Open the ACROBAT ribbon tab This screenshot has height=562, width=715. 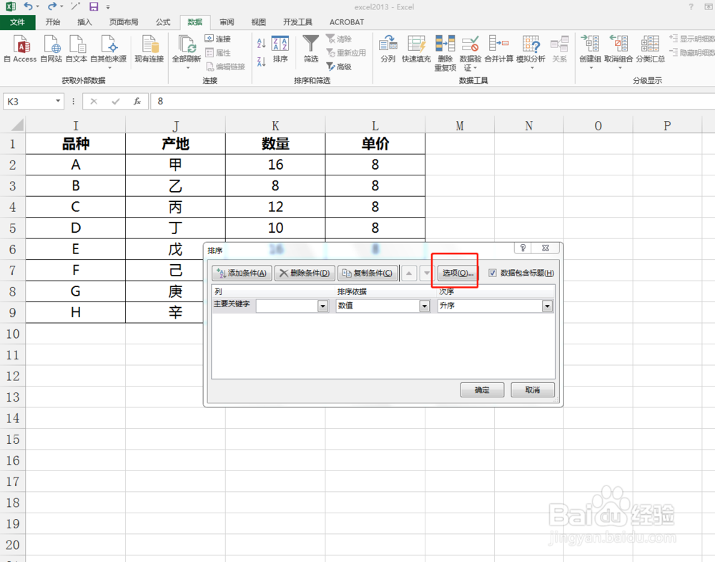coord(346,21)
